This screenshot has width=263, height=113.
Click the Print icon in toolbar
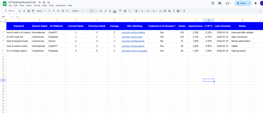(x=29, y=11)
